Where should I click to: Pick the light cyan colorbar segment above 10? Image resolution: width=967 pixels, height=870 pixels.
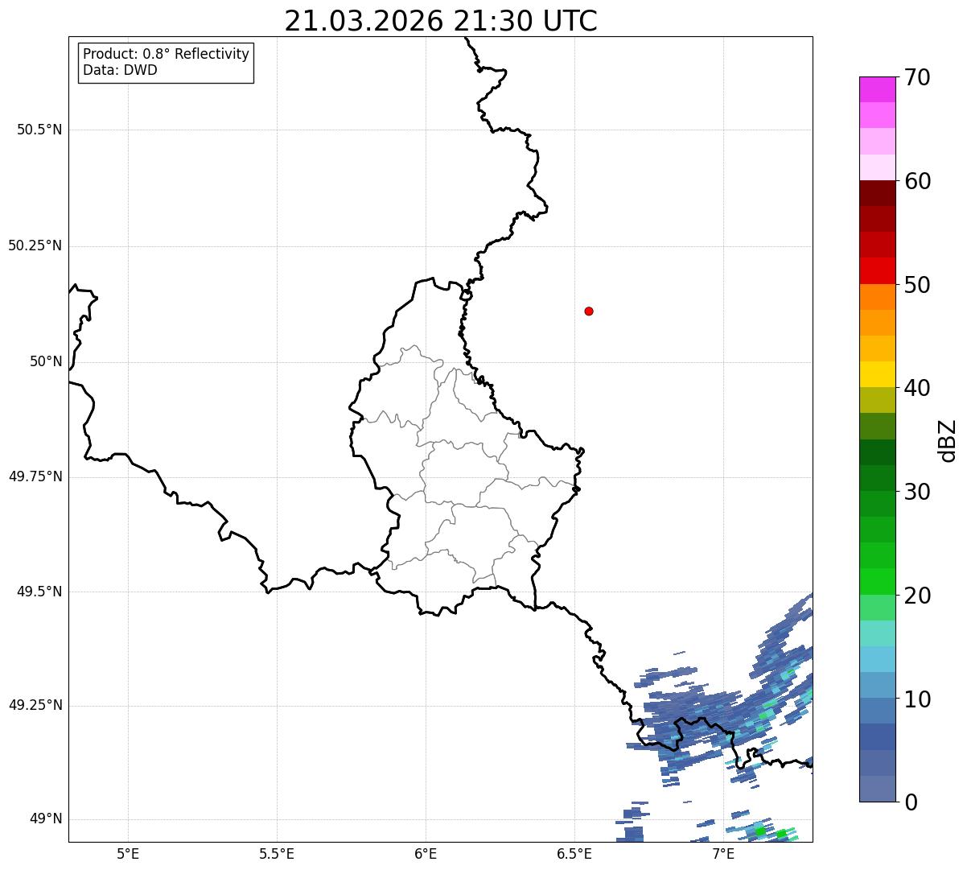coord(877,659)
